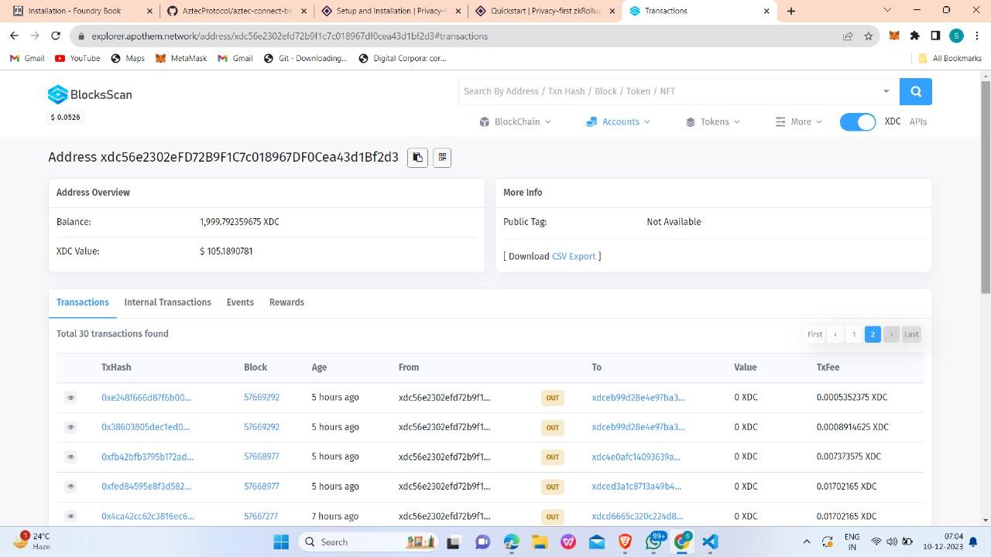The width and height of the screenshot is (991, 557).
Task: Go to pagination page 1
Action: point(854,334)
